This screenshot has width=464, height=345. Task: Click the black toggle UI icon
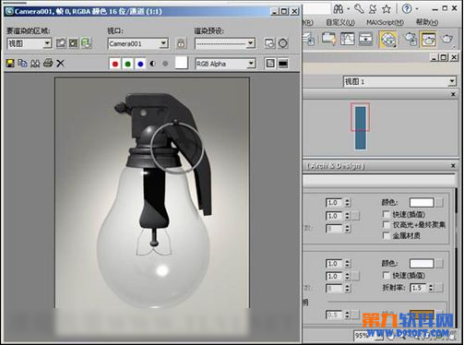283,64
